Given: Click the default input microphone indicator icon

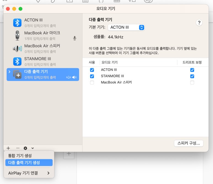Looking at the screenshot, I should (x=75, y=38).
